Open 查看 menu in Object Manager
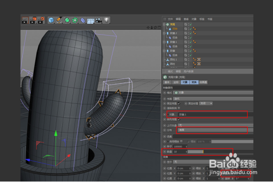 tap(186, 19)
